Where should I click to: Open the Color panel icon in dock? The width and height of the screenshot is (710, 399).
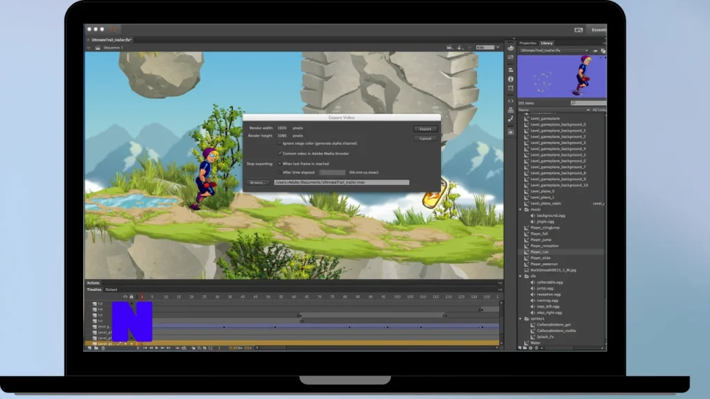tap(511, 48)
